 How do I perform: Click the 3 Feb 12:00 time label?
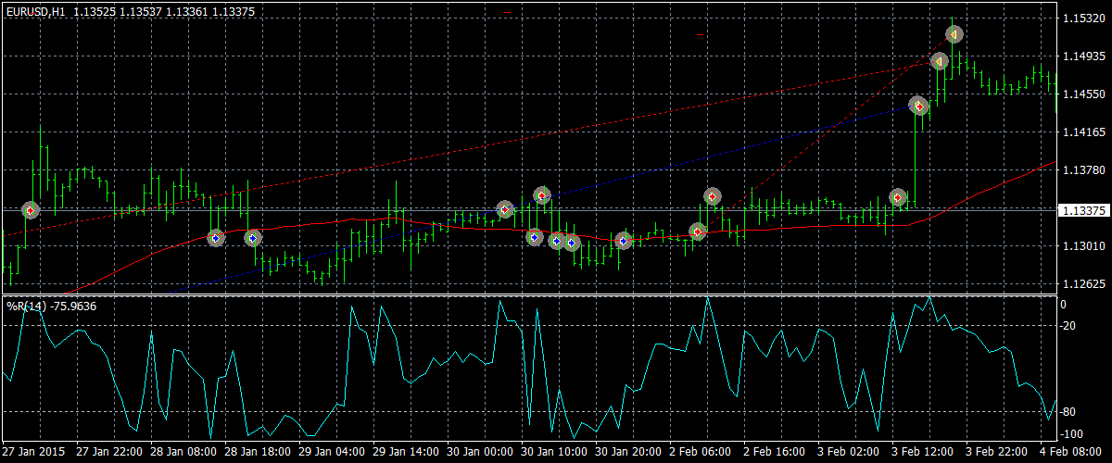tap(922, 452)
